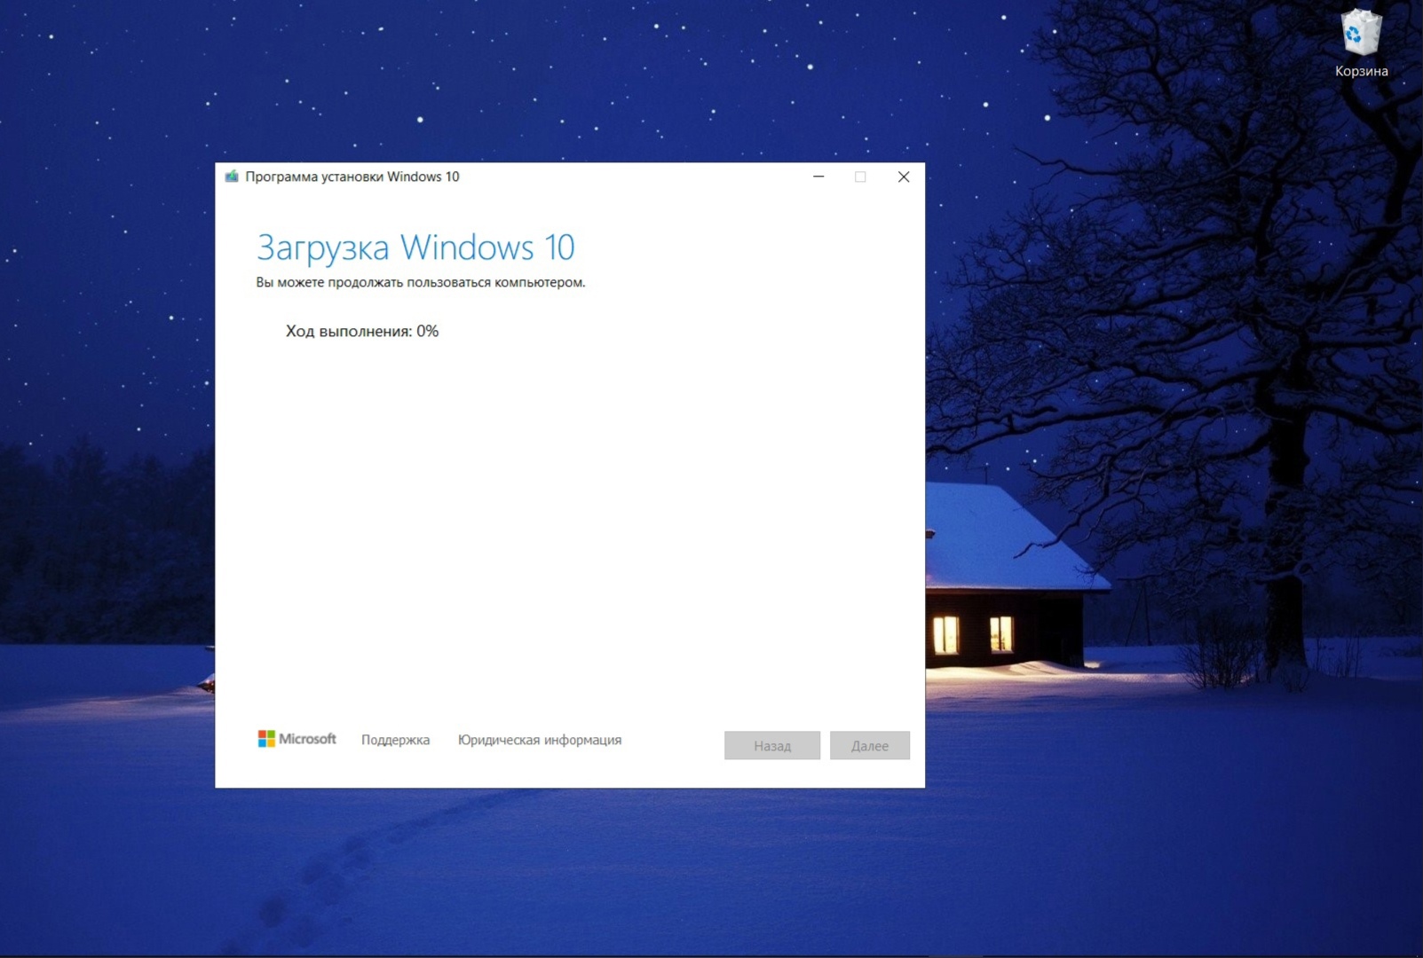1423x958 pixels.
Task: Click the setup program icon in title bar
Action: (232, 177)
